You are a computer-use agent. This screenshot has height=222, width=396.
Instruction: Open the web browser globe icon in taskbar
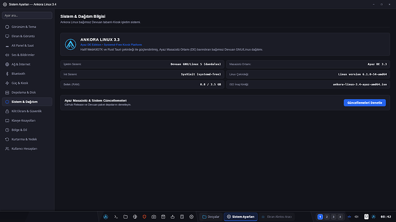(x=135, y=217)
